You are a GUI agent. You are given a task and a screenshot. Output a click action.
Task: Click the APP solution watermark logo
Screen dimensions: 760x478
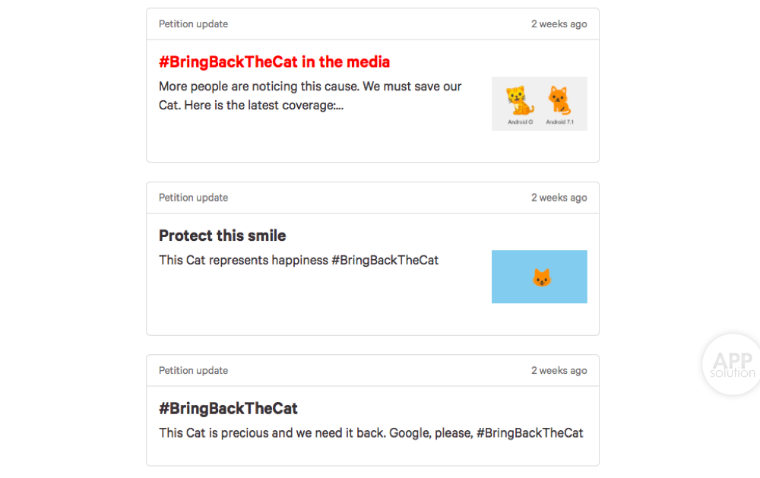click(x=732, y=365)
